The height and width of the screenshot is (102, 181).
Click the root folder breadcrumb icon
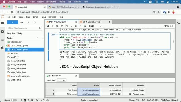coord(8,33)
